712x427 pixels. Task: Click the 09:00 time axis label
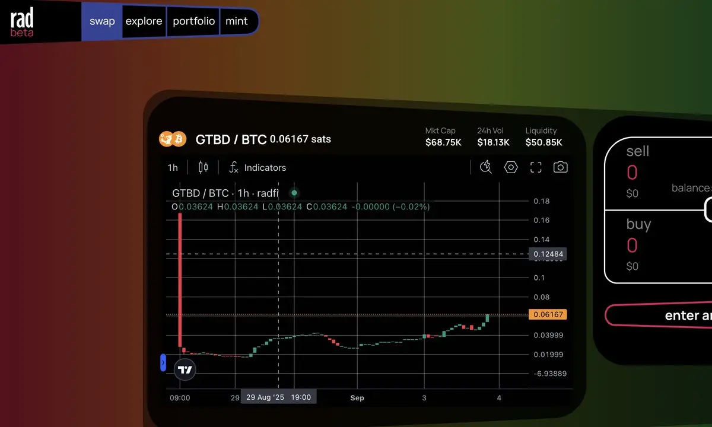[180, 397]
